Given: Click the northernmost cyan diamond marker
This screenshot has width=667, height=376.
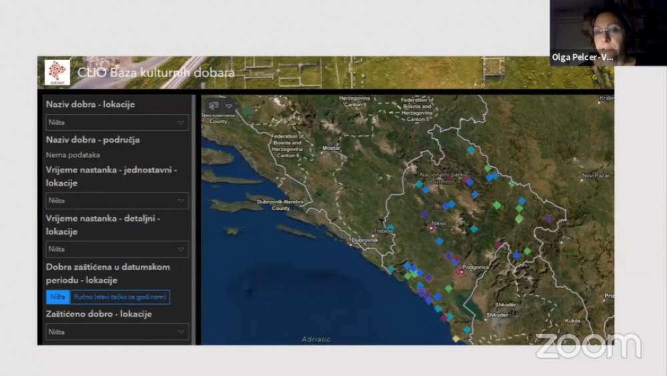Looking at the screenshot, I should coord(470,150).
